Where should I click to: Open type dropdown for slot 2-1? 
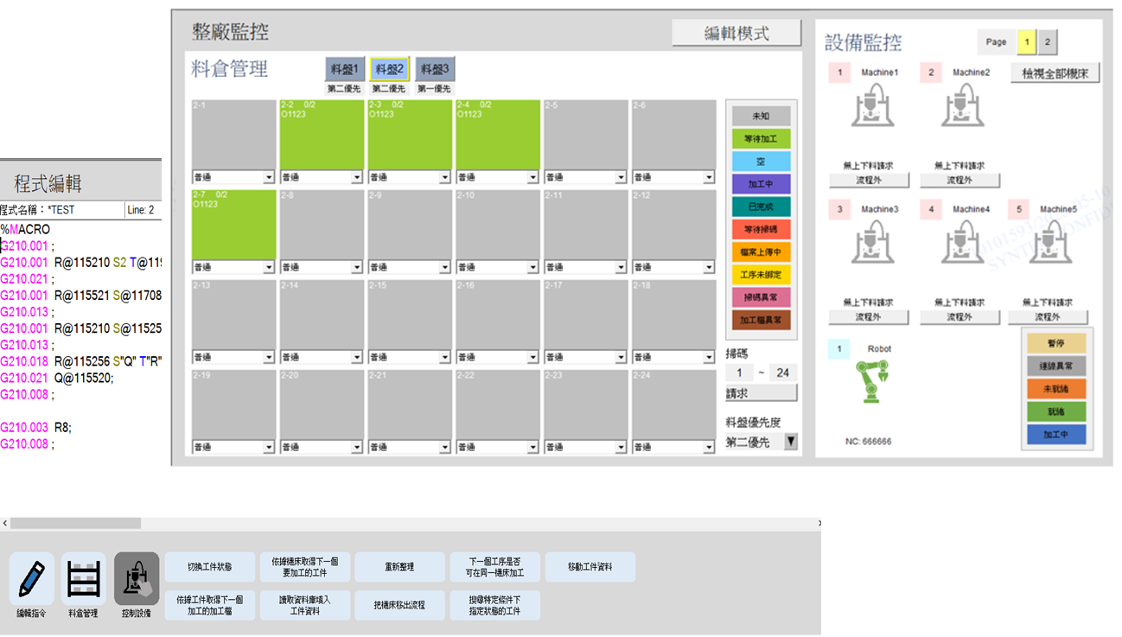[x=268, y=178]
